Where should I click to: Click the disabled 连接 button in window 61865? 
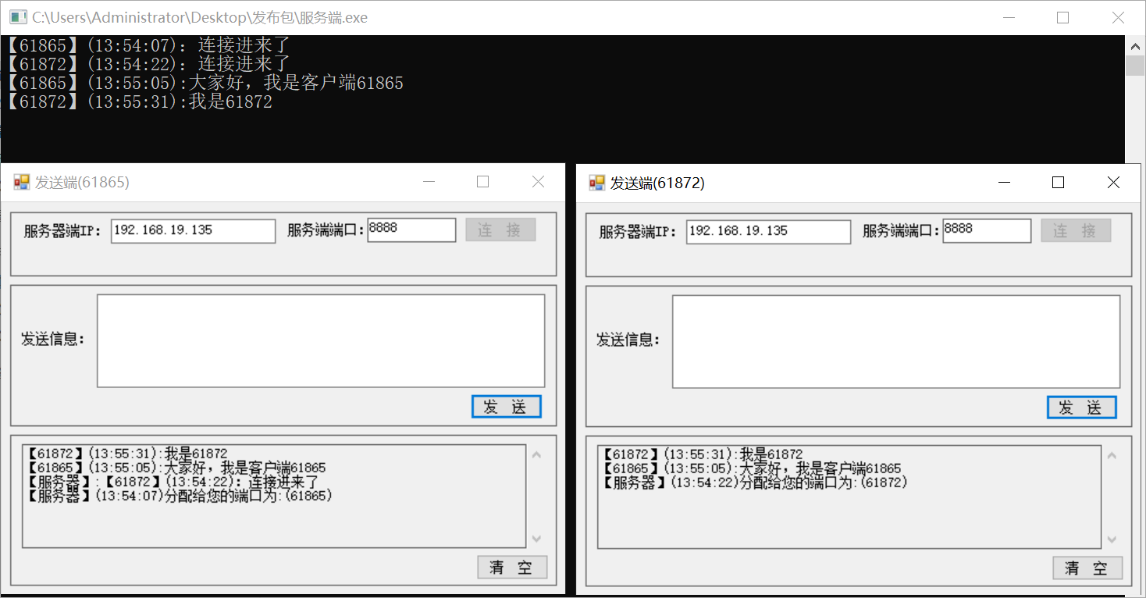(x=500, y=230)
